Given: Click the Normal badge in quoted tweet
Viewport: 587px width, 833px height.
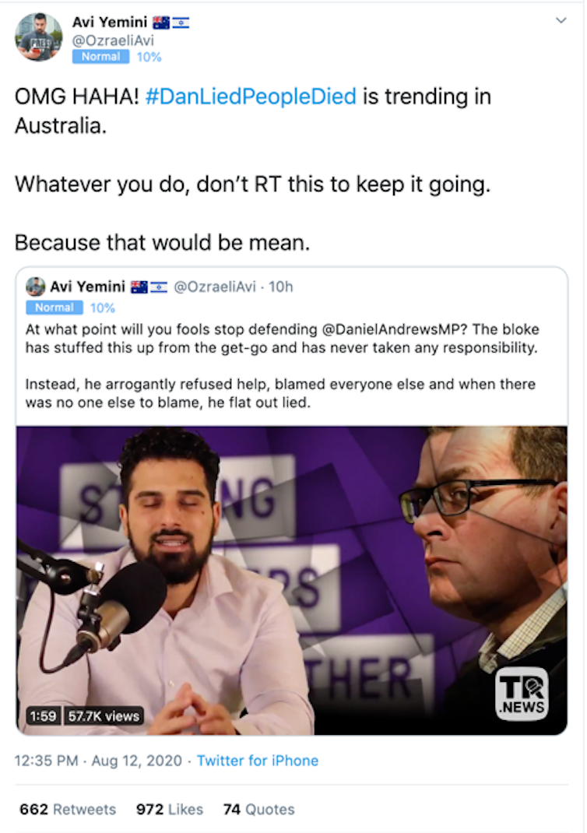Looking at the screenshot, I should [54, 308].
